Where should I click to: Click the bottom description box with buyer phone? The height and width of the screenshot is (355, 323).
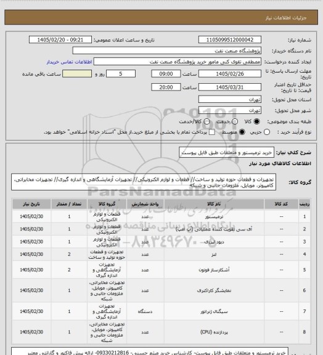(x=150, y=351)
